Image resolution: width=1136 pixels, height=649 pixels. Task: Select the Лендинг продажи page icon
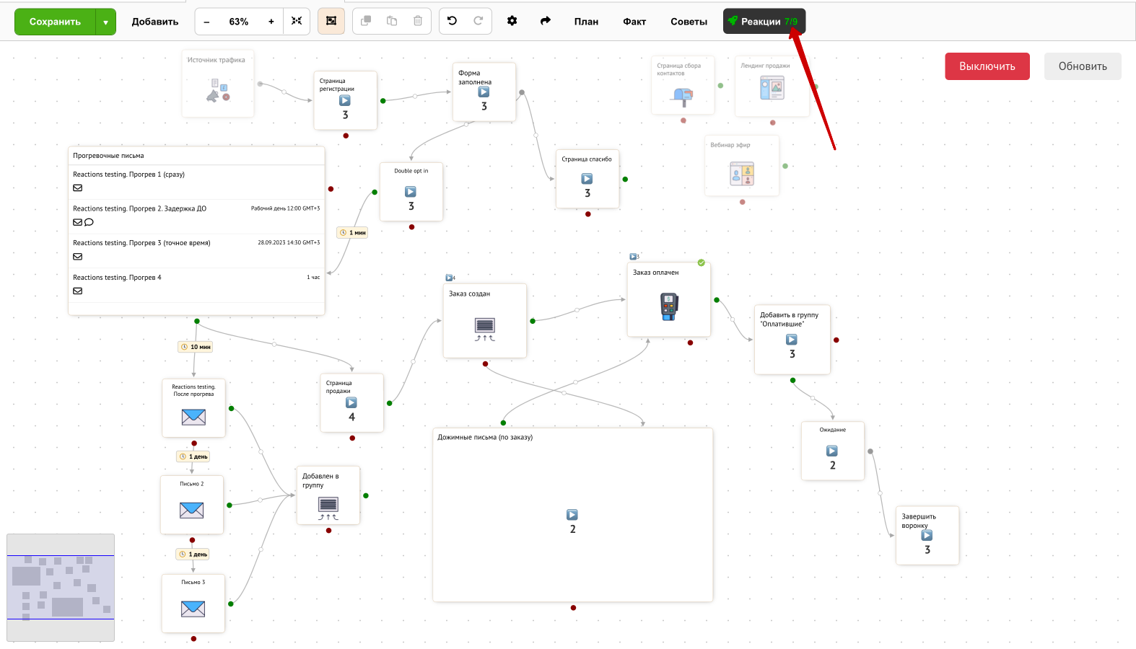pyautogui.click(x=772, y=88)
